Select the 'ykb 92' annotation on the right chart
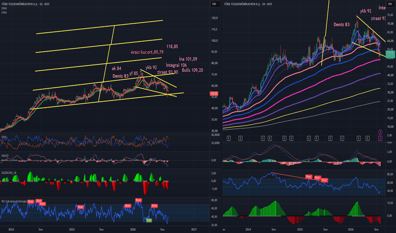This screenshot has width=396, height=233. coord(365,11)
